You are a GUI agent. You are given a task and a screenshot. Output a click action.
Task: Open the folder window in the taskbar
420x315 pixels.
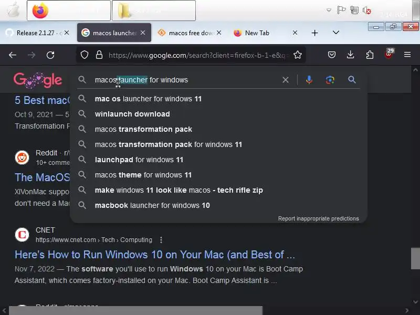154,10
